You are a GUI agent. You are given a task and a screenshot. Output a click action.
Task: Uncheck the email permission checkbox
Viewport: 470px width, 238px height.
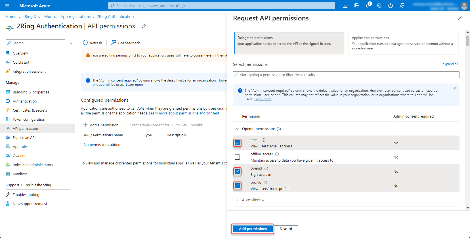[238, 143]
